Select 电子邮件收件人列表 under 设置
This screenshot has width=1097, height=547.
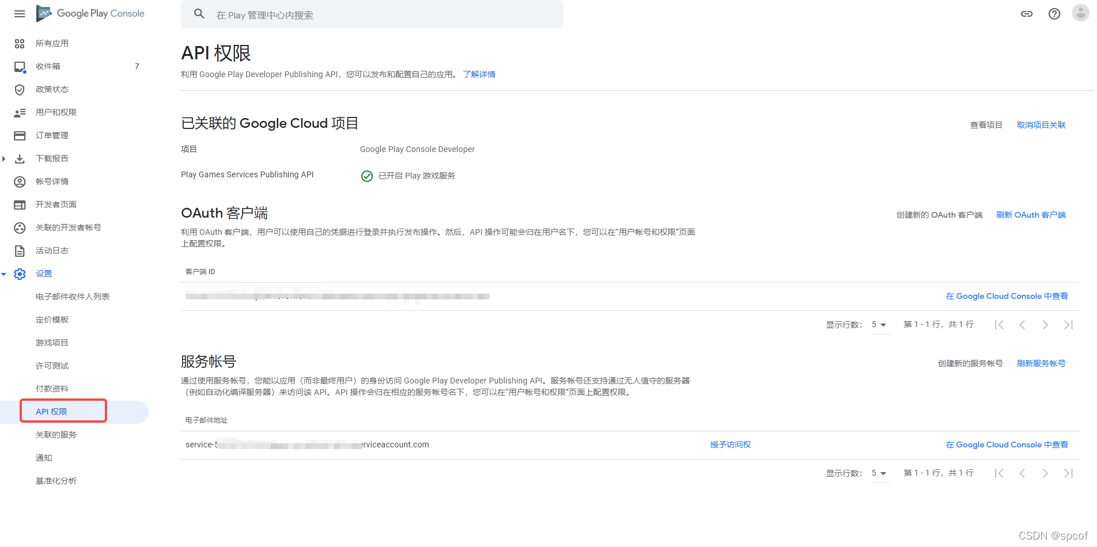pyautogui.click(x=73, y=297)
